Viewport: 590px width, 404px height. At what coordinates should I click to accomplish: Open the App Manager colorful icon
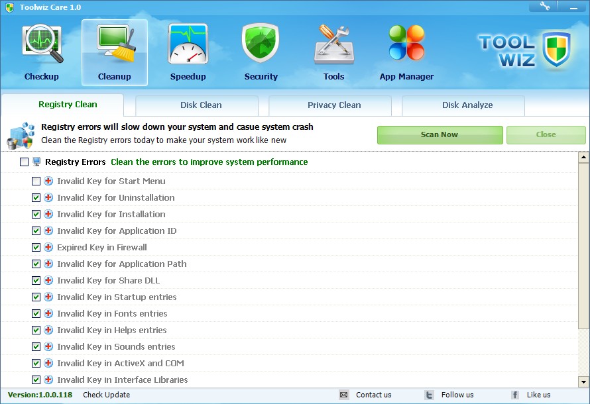click(406, 43)
